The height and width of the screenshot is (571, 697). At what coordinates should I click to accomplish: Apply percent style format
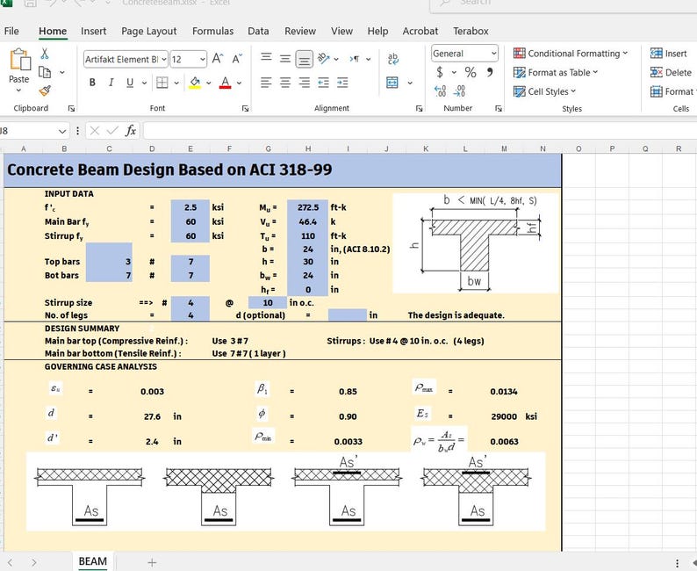[x=471, y=72]
